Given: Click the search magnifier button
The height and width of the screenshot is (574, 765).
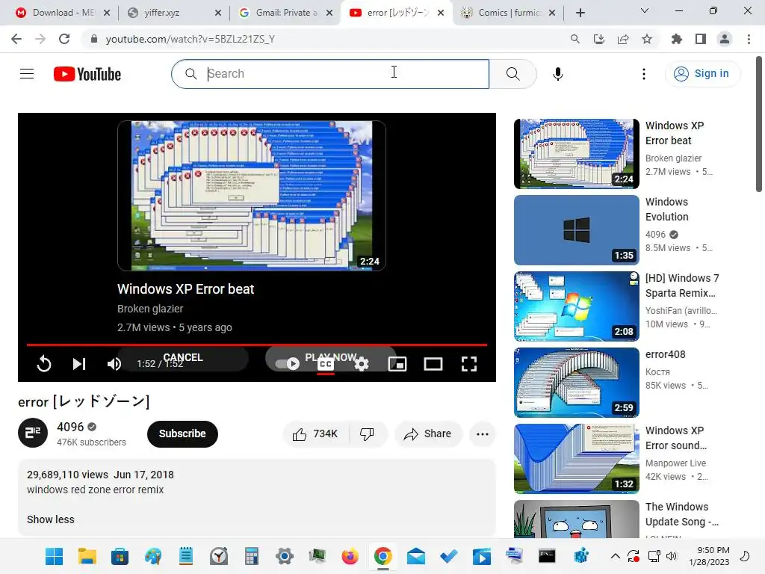Looking at the screenshot, I should [x=512, y=74].
